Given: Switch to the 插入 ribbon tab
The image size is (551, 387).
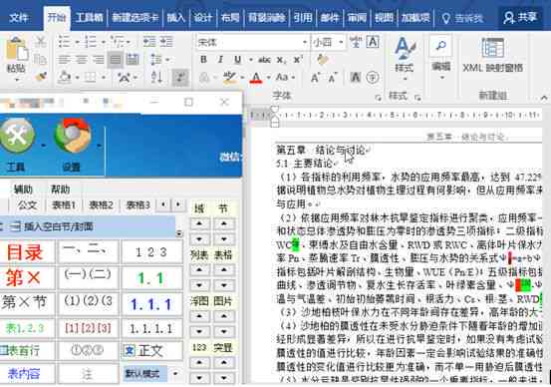Looking at the screenshot, I should 175,18.
